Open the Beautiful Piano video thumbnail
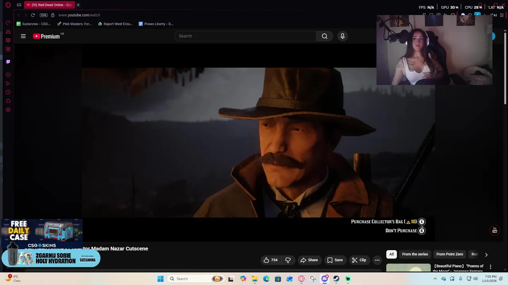The height and width of the screenshot is (285, 508). point(408,268)
